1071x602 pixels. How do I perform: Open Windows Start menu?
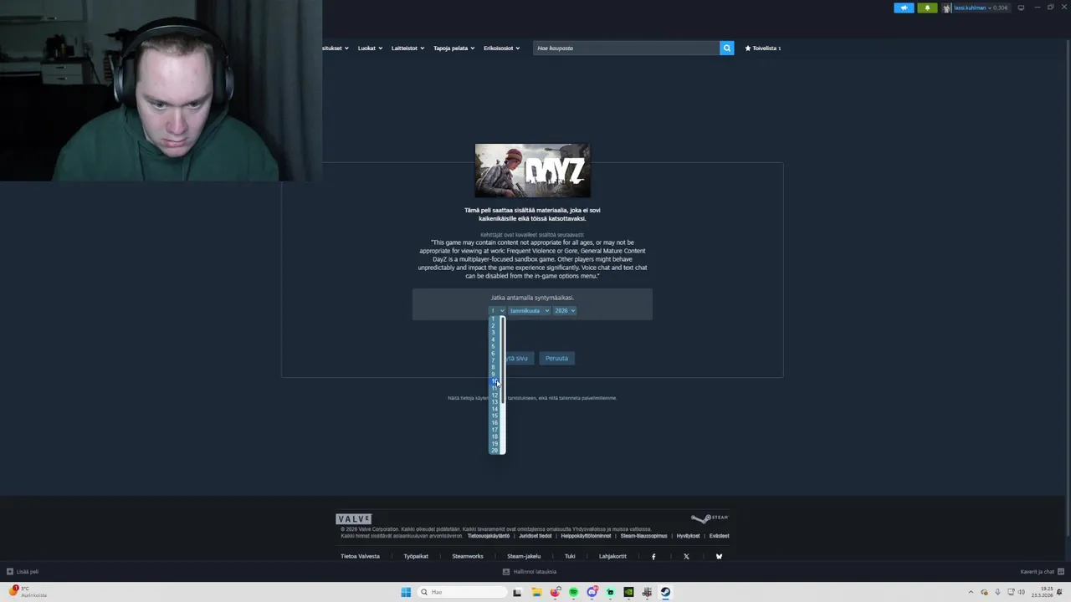coord(406,592)
